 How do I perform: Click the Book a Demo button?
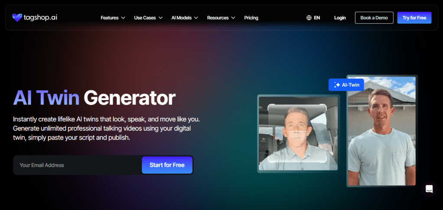[374, 18]
